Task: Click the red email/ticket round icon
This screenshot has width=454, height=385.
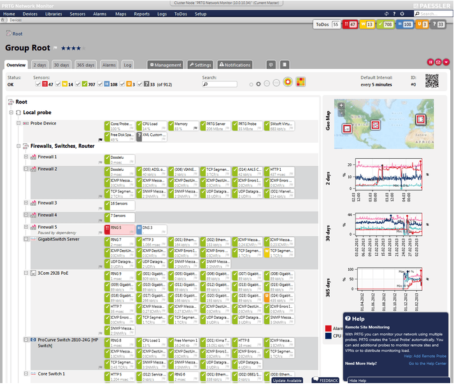Action: pos(438,62)
